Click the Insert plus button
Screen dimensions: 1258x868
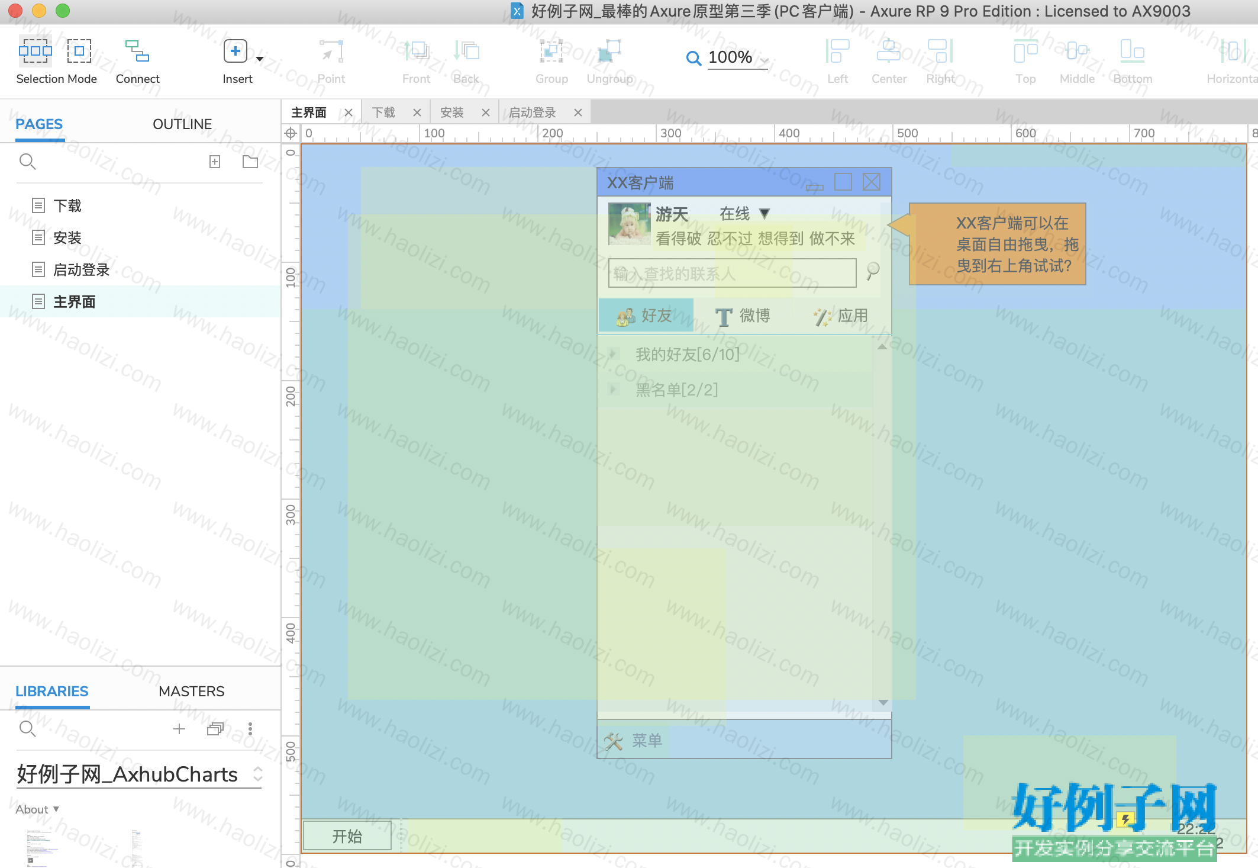coord(235,52)
